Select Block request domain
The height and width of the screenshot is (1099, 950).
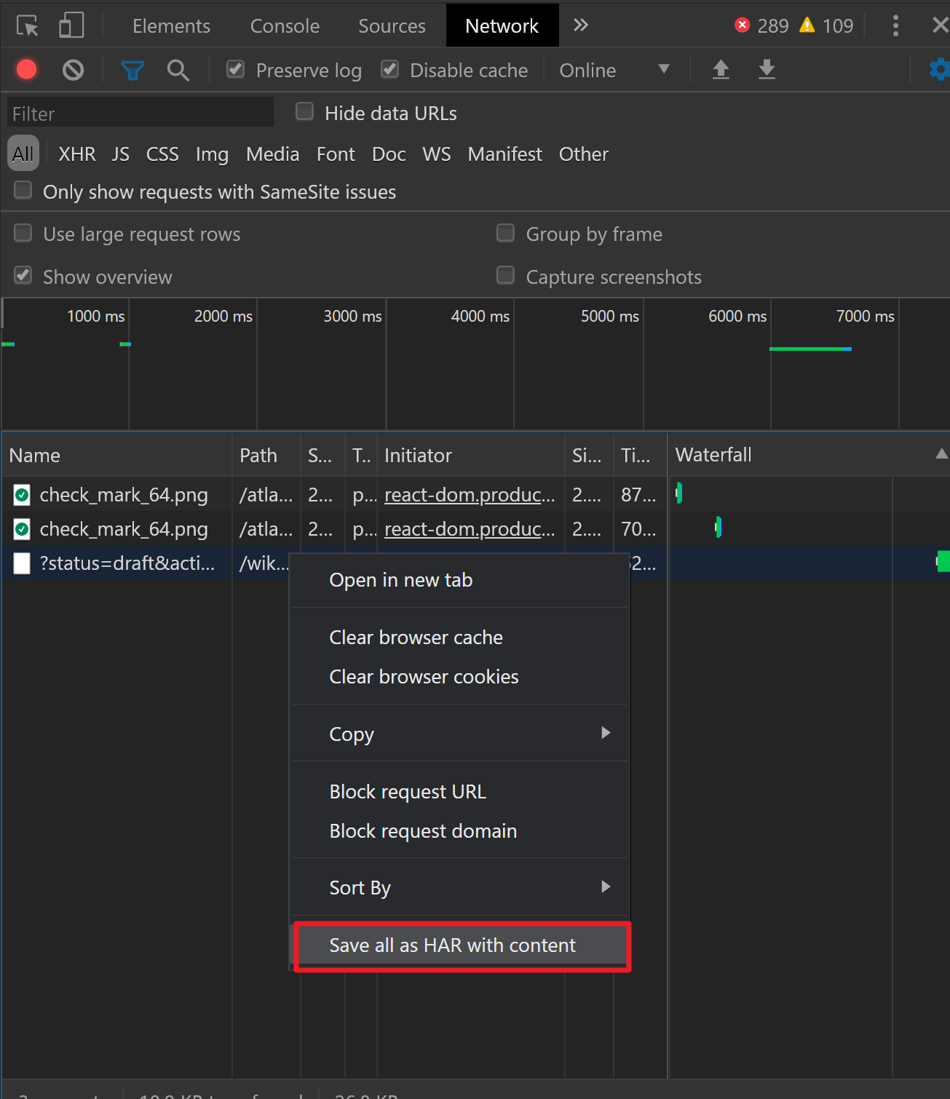[x=460, y=831]
